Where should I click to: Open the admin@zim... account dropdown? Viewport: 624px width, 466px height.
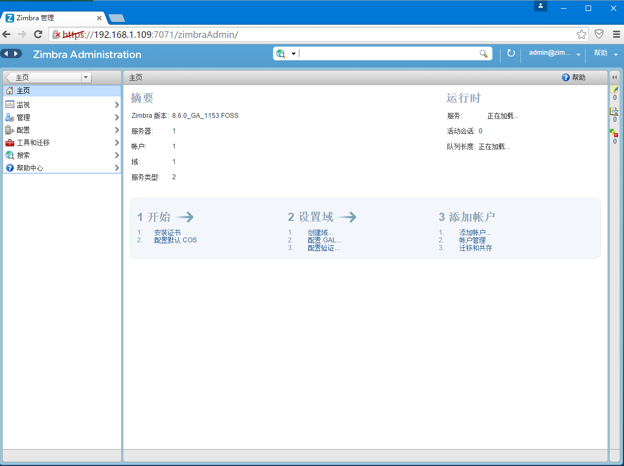point(578,54)
